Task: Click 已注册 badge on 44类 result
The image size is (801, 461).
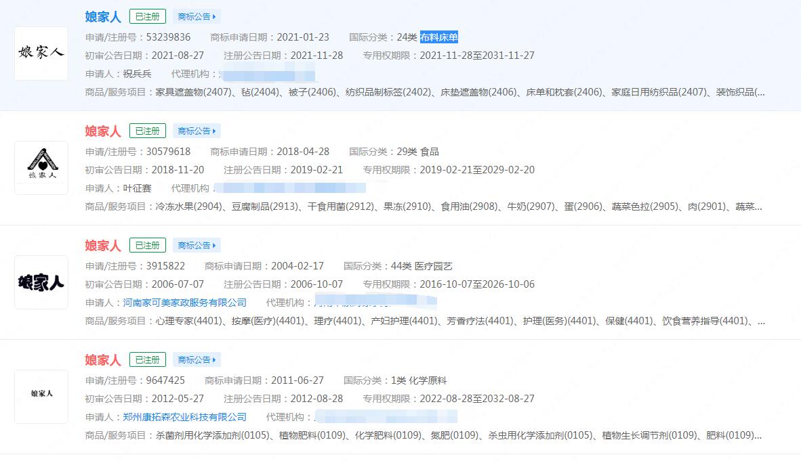Action: tap(147, 244)
